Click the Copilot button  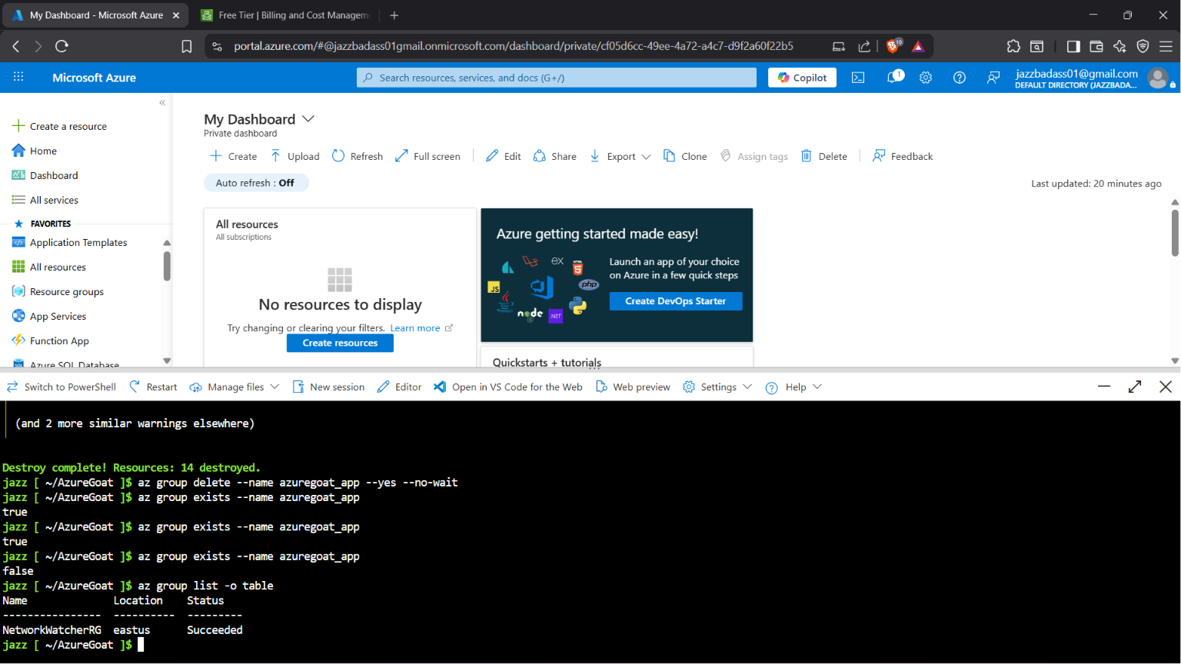pyautogui.click(x=802, y=78)
